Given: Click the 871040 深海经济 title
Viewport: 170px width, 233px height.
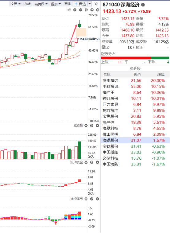Looking at the screenshot, I should (x=121, y=5).
